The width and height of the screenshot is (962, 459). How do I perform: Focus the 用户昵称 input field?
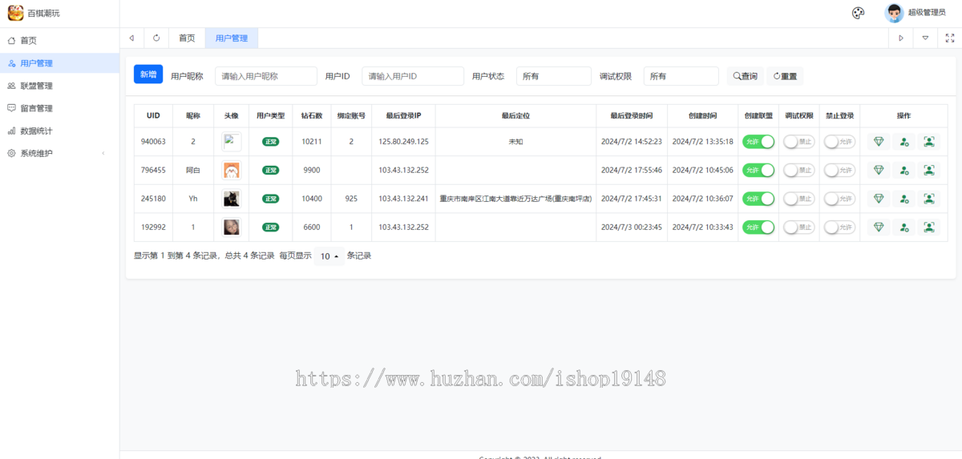266,76
